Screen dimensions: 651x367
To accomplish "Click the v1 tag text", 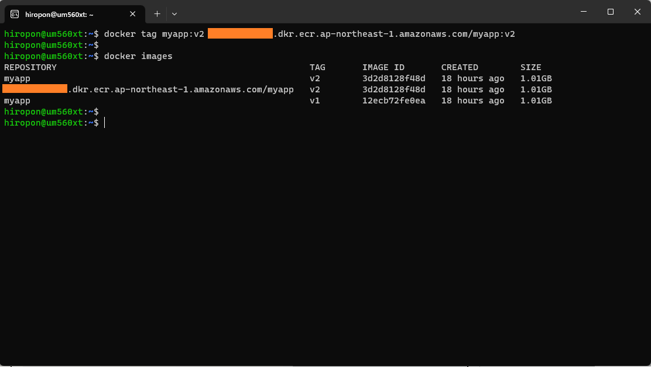I will pyautogui.click(x=315, y=101).
